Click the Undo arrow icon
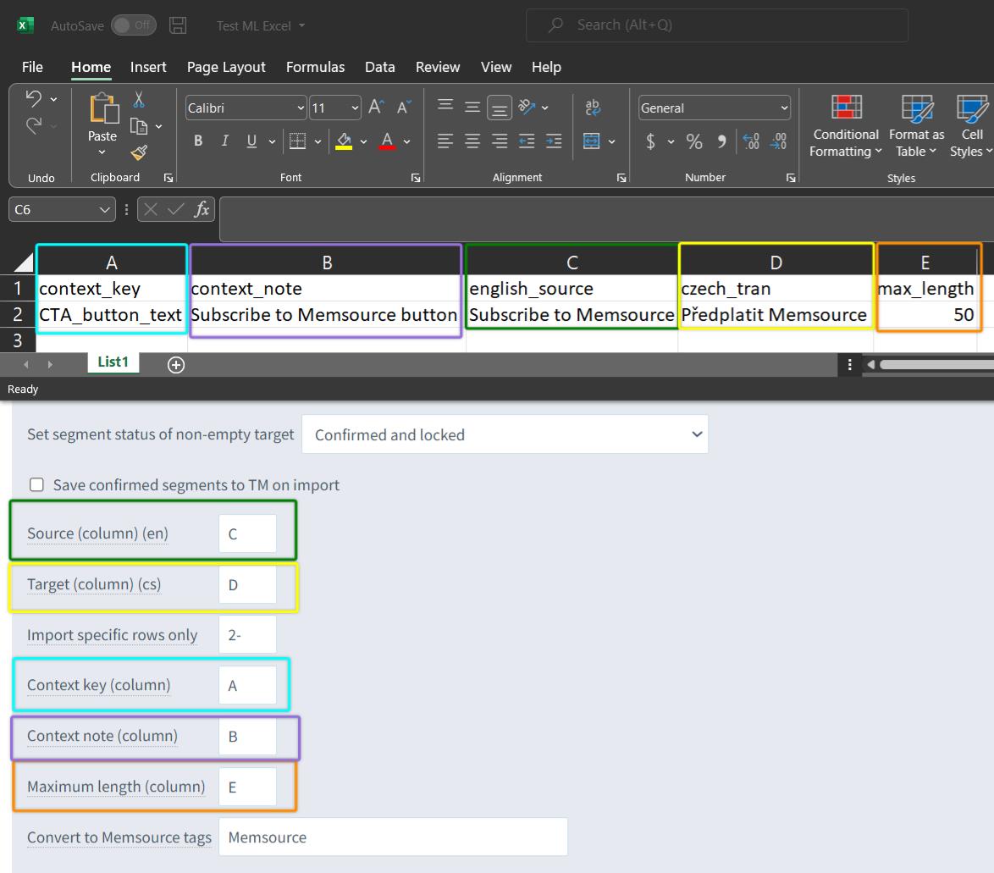994x873 pixels. pos(34,98)
